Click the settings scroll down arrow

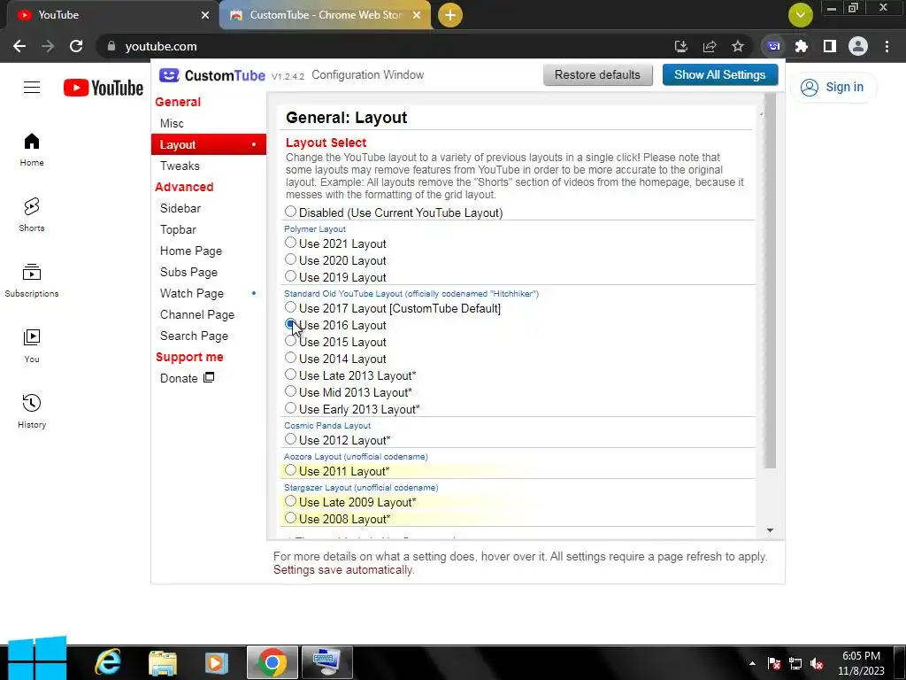770,530
